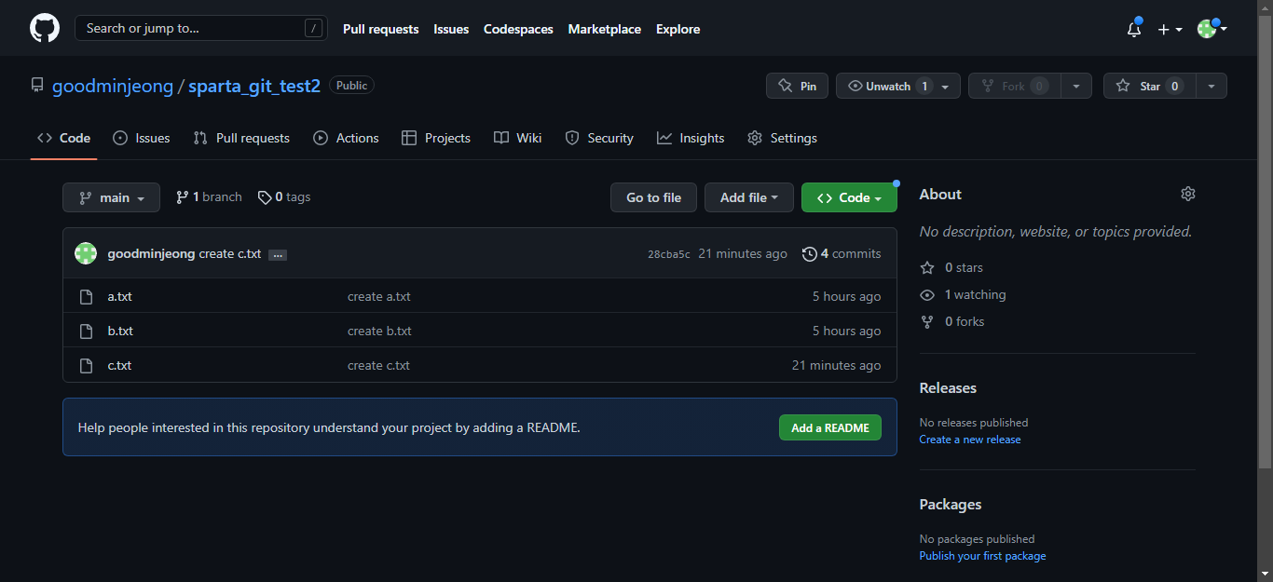1273x582 pixels.
Task: Open latest commit message create c.txt
Action: [230, 253]
